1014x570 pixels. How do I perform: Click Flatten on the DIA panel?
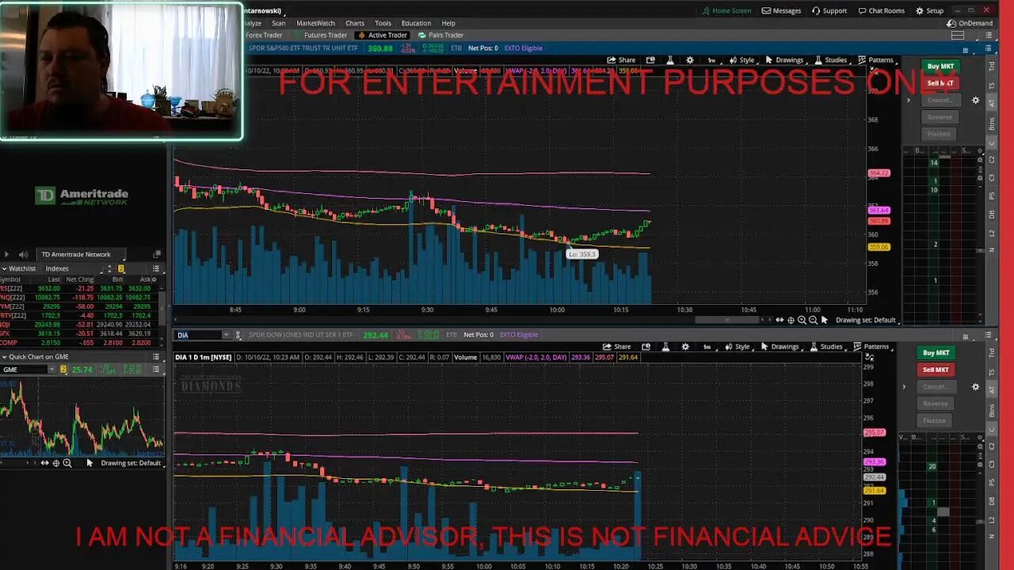[x=935, y=420]
